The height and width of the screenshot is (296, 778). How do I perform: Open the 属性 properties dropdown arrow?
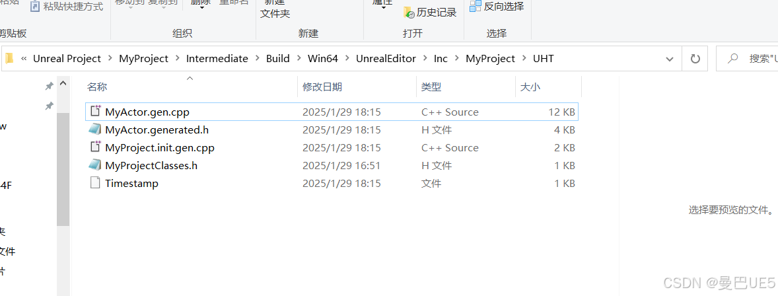(384, 7)
